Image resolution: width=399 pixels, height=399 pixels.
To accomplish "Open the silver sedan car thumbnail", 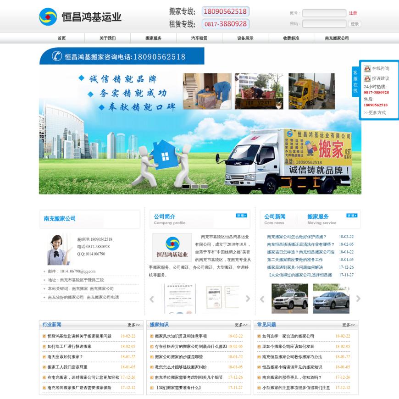I will pos(331,299).
